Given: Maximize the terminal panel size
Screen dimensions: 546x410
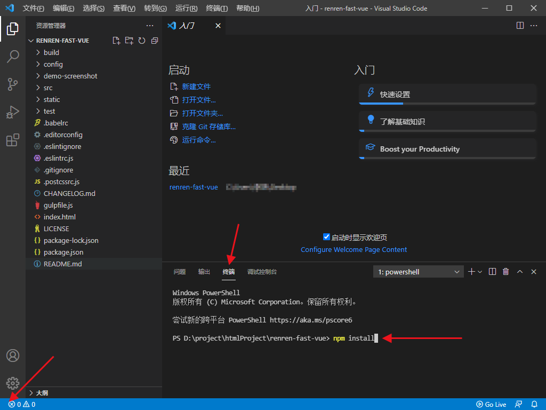Looking at the screenshot, I should [520, 272].
